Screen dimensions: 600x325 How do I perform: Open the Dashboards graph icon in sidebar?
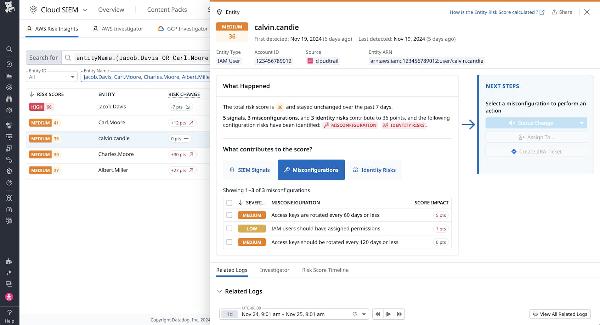9,76
